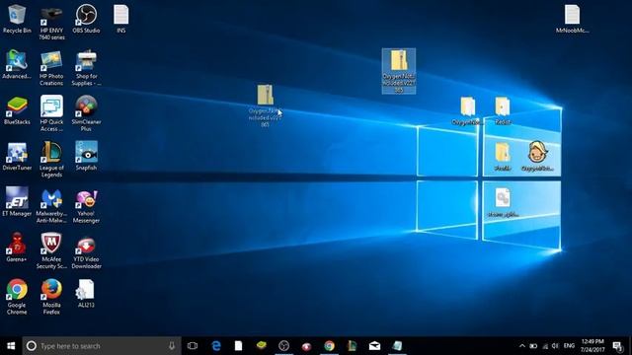Image resolution: width=632 pixels, height=355 pixels.
Task: Select the MrNoobMc text file icon
Action: tap(572, 19)
